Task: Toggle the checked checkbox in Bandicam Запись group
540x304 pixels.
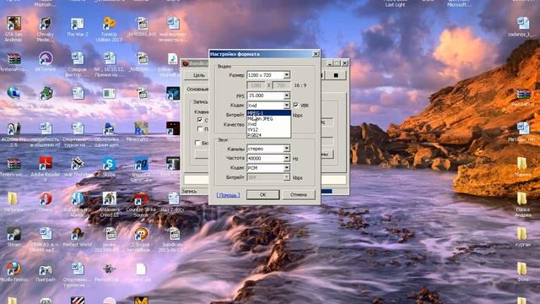Action: 200,120
